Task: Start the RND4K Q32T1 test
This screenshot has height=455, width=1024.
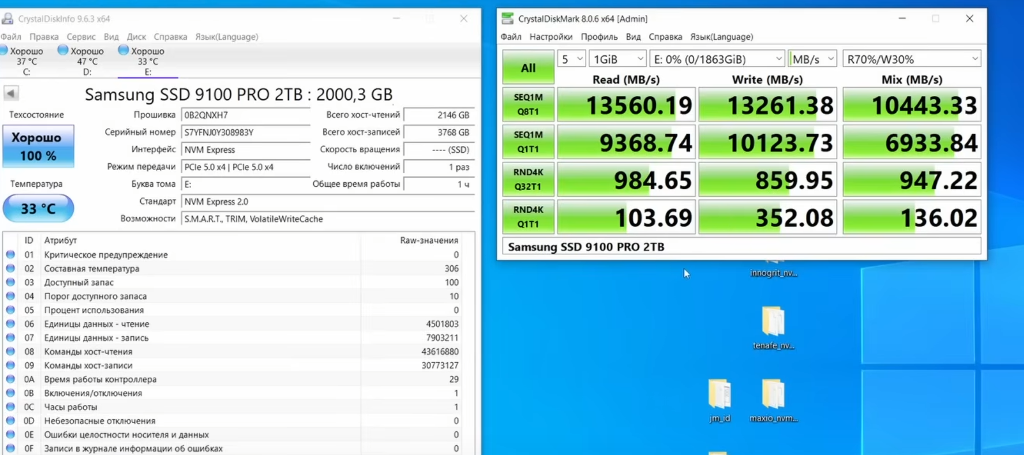Action: coord(528,179)
